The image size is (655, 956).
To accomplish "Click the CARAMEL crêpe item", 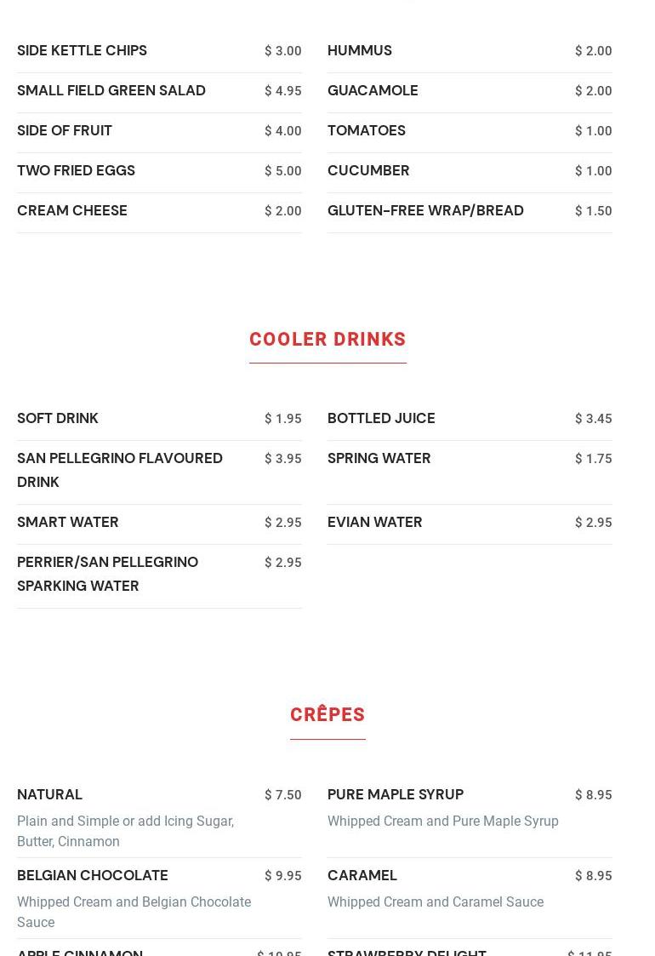I will point(362,875).
